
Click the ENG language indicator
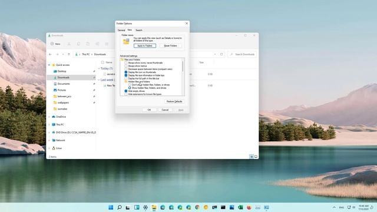(x=342, y=207)
